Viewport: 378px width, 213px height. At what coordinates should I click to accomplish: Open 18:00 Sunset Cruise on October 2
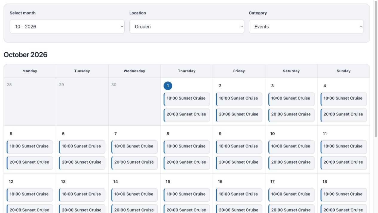[239, 99]
